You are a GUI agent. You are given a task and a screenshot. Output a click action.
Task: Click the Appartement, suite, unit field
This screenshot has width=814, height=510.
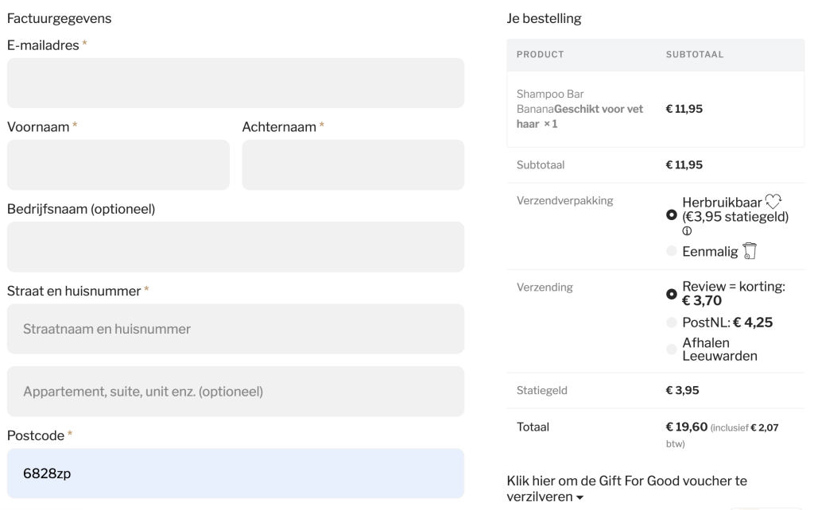click(235, 392)
